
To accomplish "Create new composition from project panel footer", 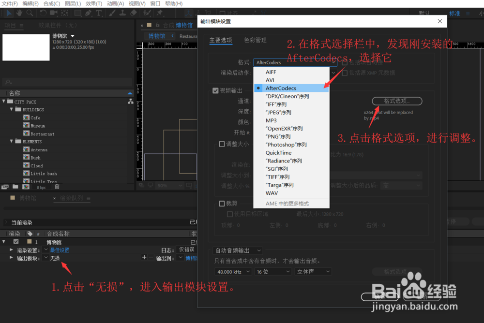I will point(26,187).
